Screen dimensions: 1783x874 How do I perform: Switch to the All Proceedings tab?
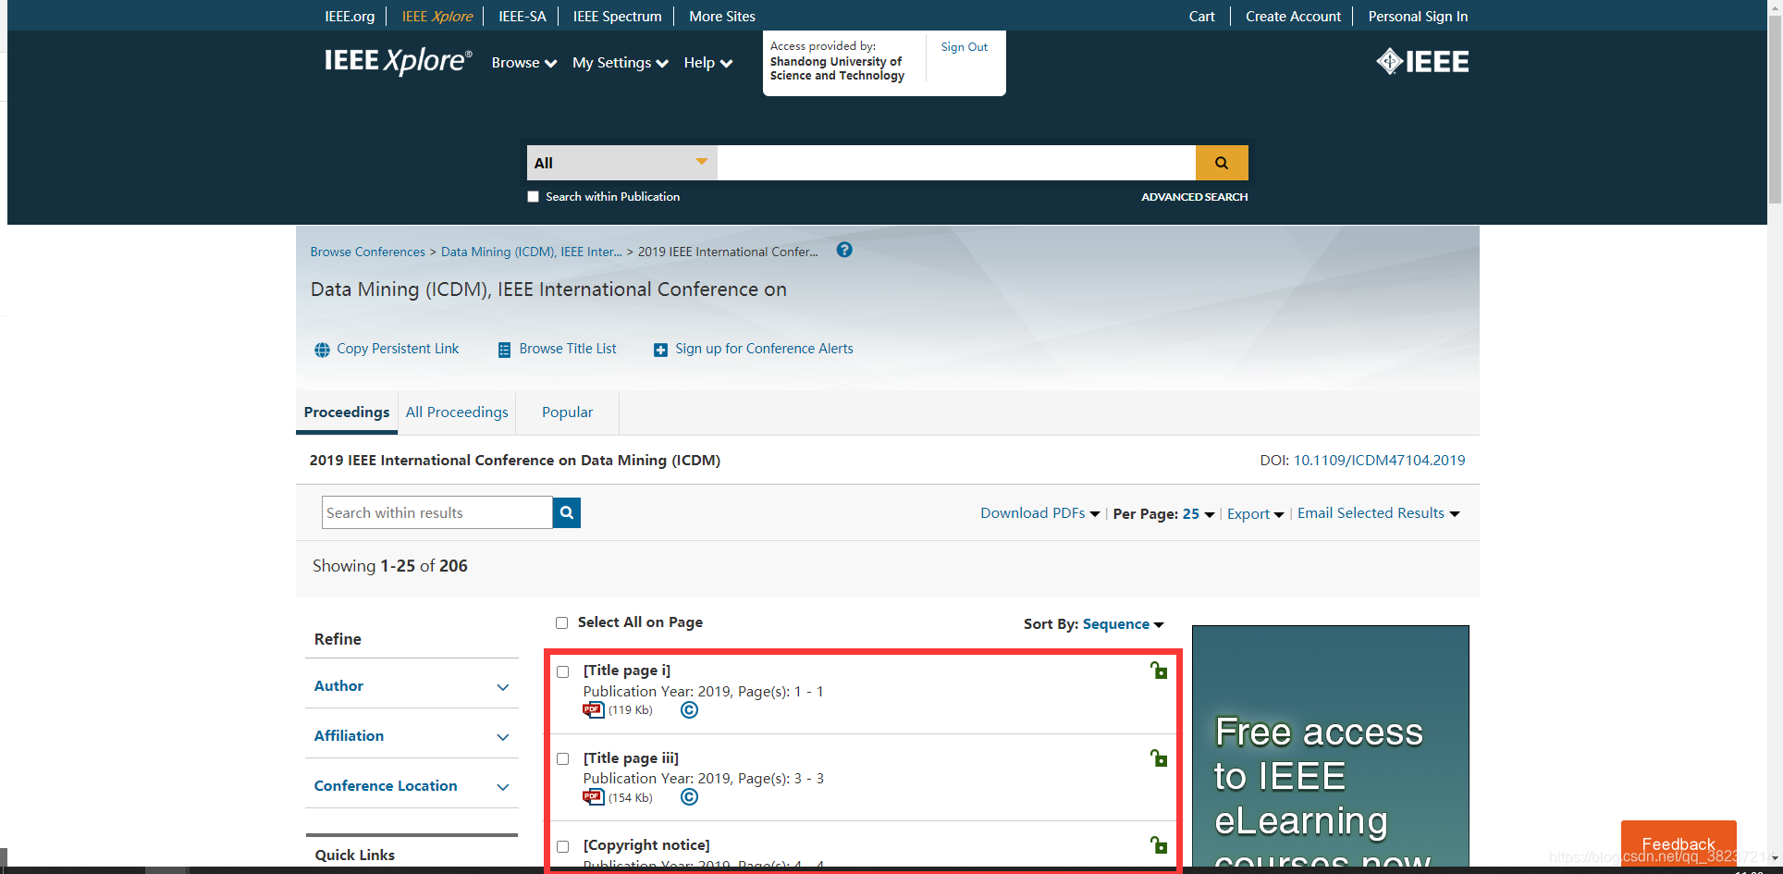[457, 412]
